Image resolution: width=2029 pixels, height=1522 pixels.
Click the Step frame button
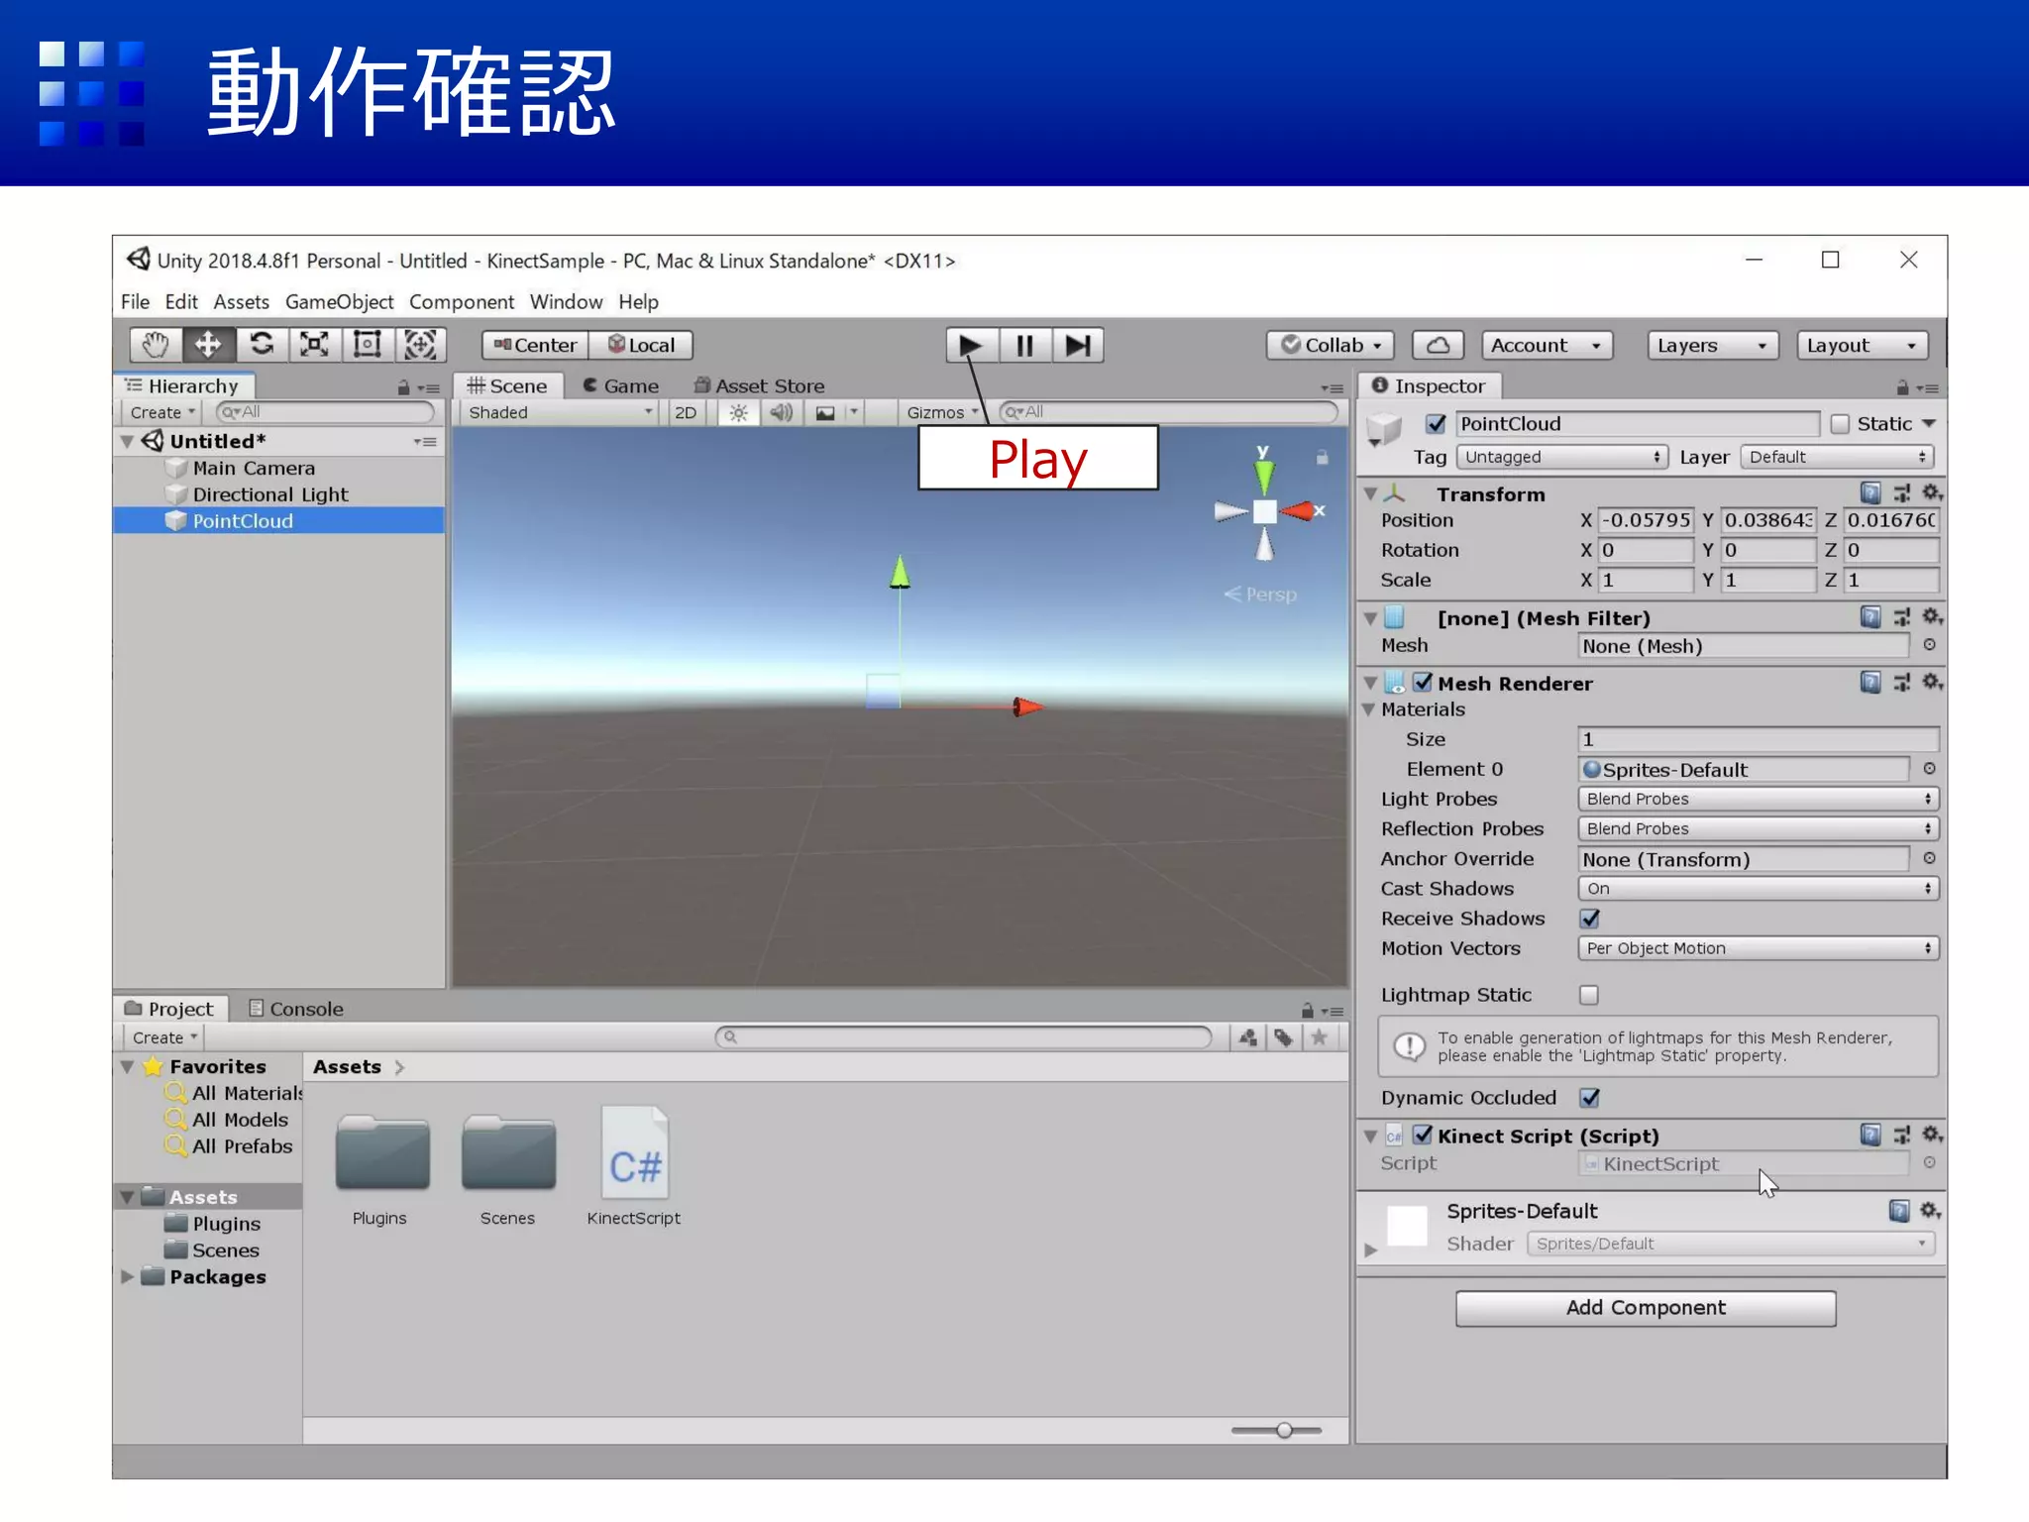click(1078, 346)
